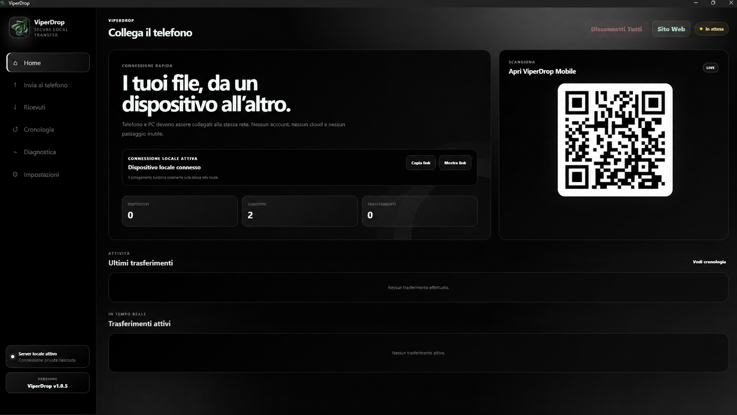Click the heading Ultimi trasferimenti
Screen dimensions: 737x415
pyautogui.click(x=141, y=263)
